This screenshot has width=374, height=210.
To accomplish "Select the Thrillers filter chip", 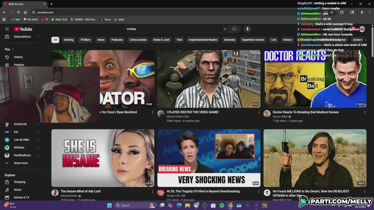I will coord(85,40).
